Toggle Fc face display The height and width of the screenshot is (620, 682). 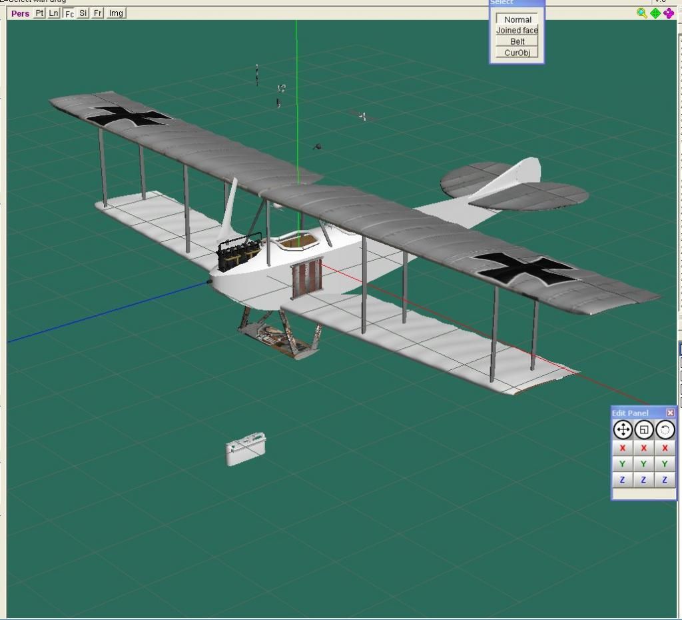[69, 13]
